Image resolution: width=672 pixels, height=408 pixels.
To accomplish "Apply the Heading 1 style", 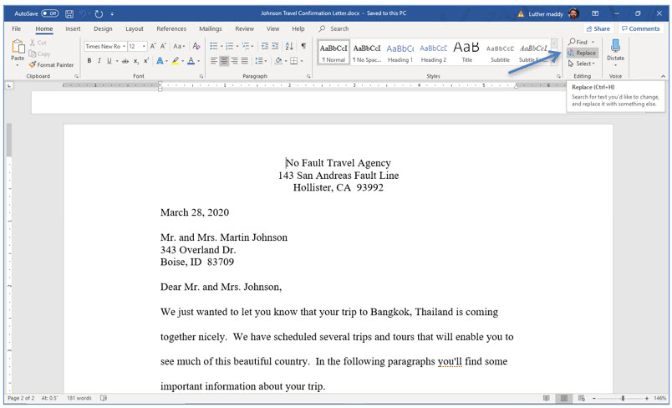I will (x=400, y=53).
